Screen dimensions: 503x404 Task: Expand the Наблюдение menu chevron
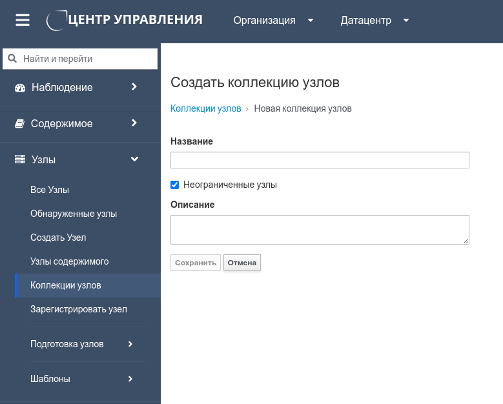(134, 86)
